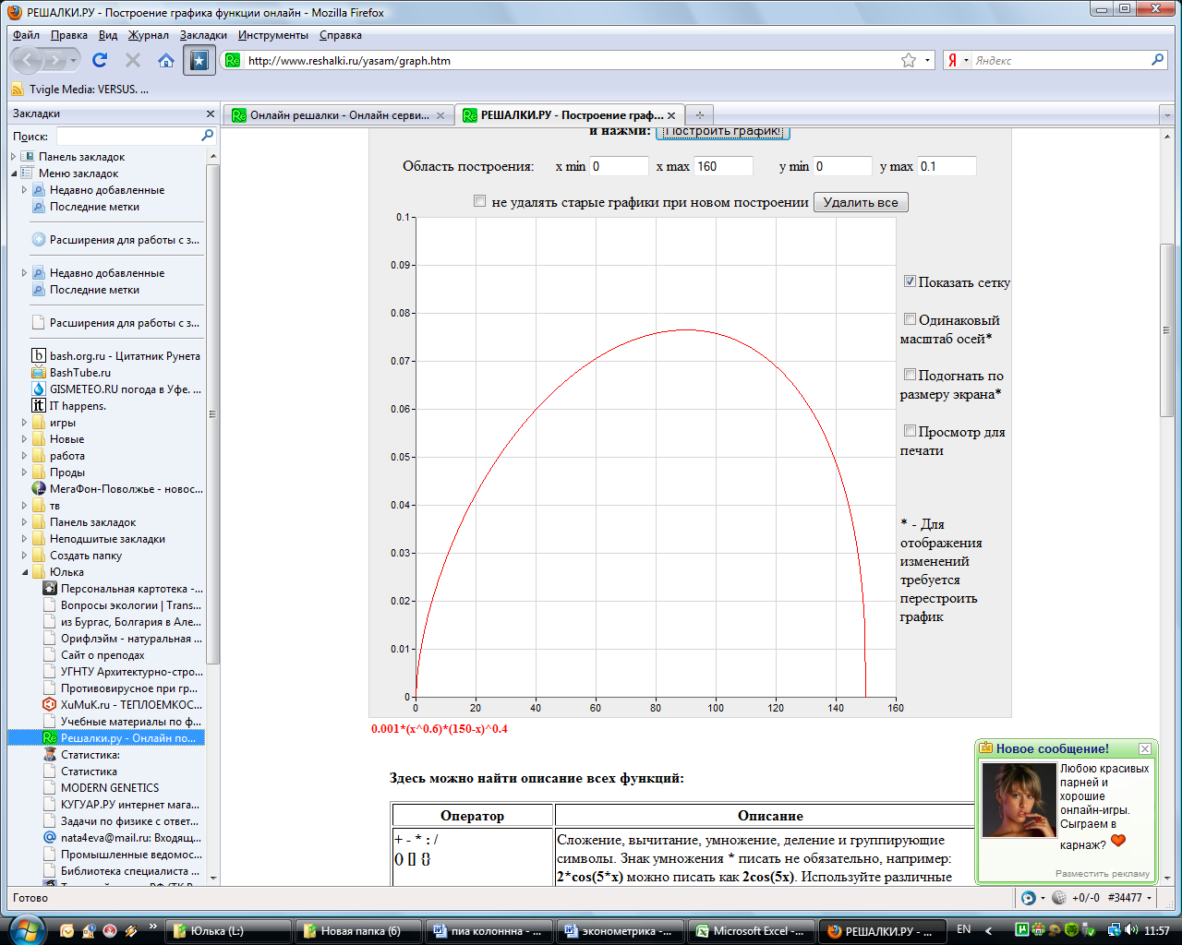Click the Yandex search engine icon
This screenshot has width=1182, height=945.
952,60
